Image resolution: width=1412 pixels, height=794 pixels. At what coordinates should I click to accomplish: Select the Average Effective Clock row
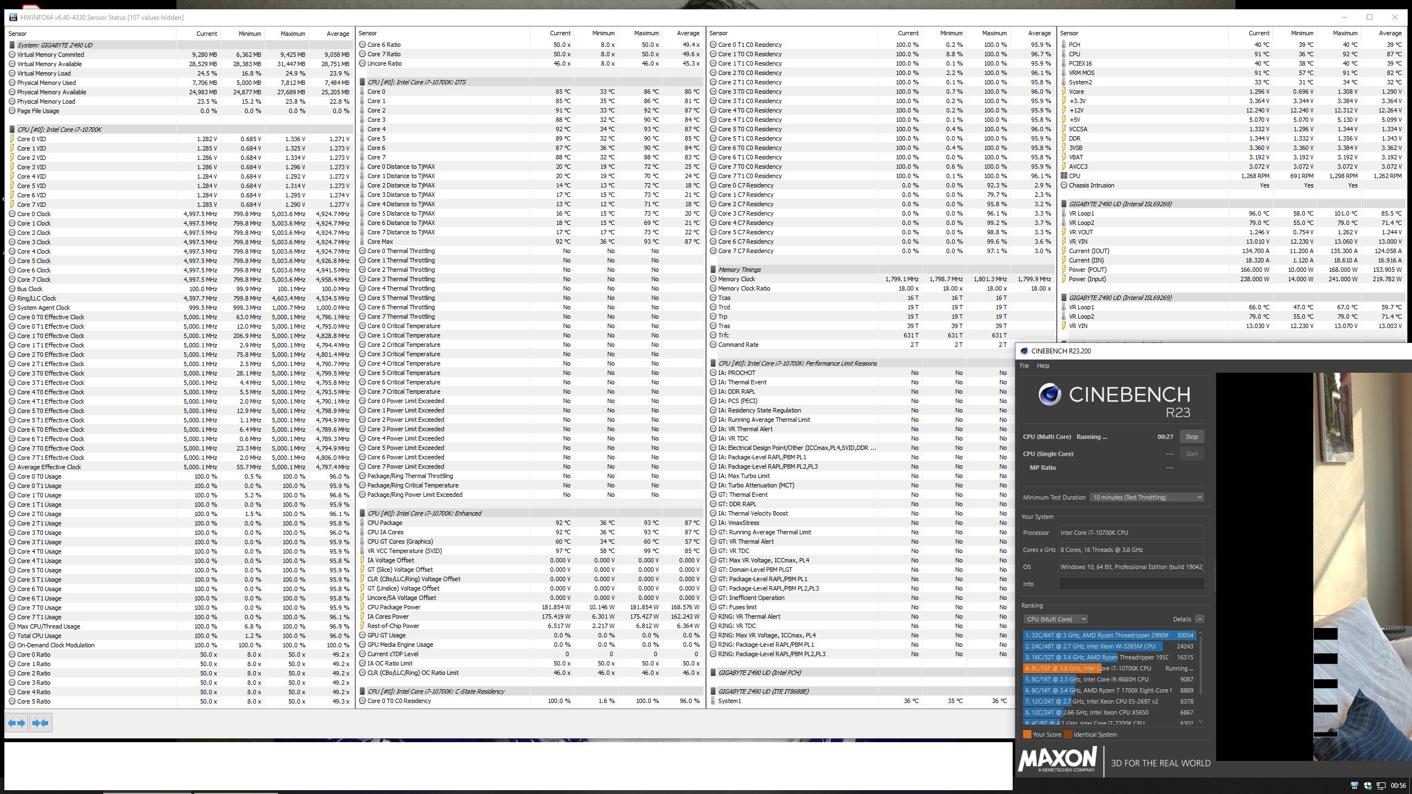[x=180, y=467]
